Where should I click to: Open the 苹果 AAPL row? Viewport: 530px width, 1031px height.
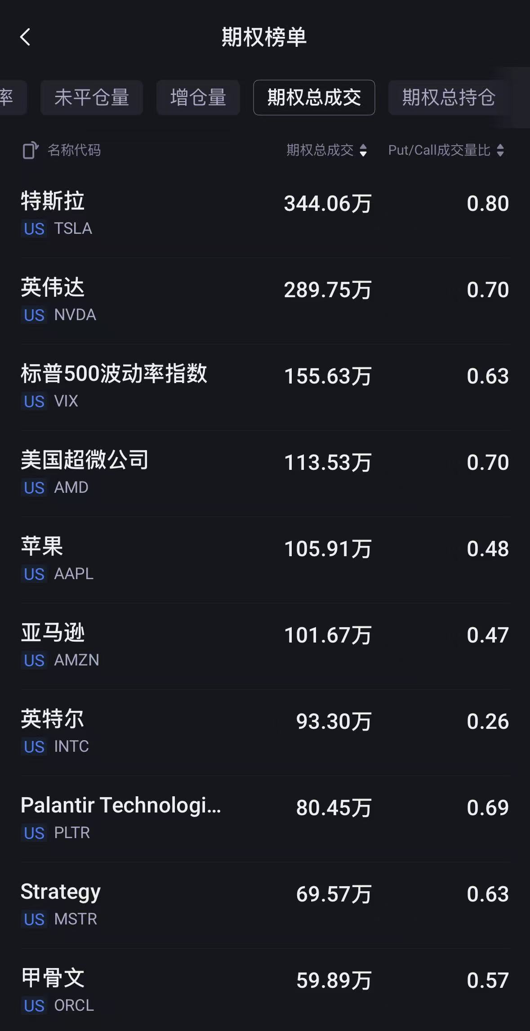[x=265, y=559]
